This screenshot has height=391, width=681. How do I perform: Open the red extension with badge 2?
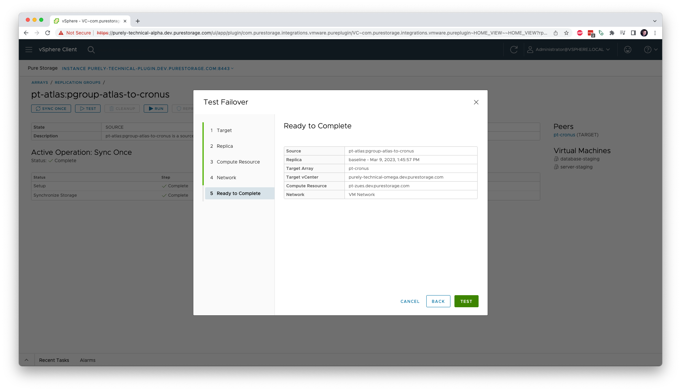point(591,33)
